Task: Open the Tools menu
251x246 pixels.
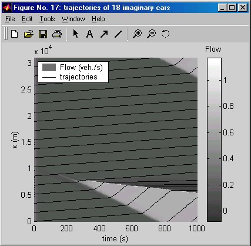Action: coord(47,19)
